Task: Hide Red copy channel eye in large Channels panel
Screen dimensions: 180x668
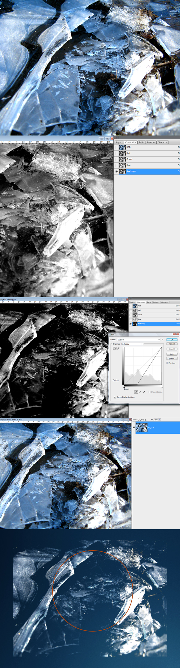Action: coord(117,171)
